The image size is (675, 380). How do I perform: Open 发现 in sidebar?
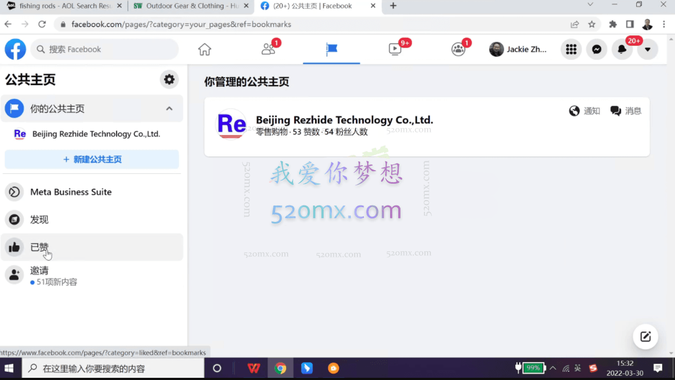[x=92, y=220]
